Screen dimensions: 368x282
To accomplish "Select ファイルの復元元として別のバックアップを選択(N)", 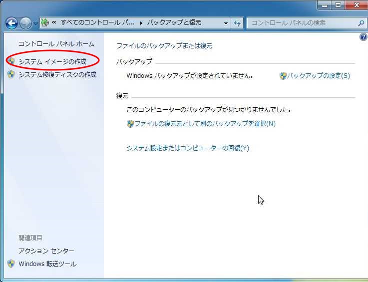I will click(x=205, y=123).
